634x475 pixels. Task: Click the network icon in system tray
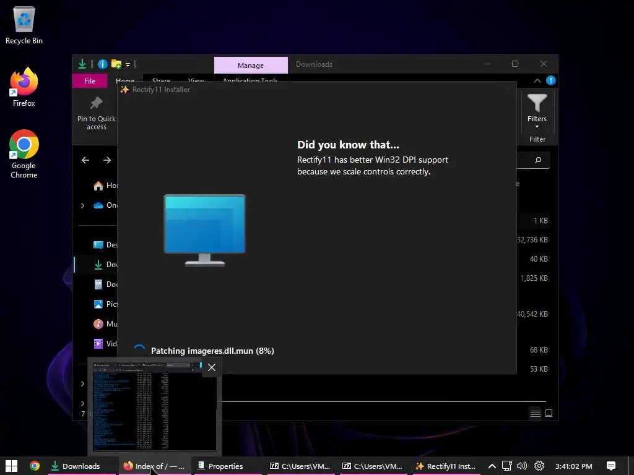click(506, 466)
